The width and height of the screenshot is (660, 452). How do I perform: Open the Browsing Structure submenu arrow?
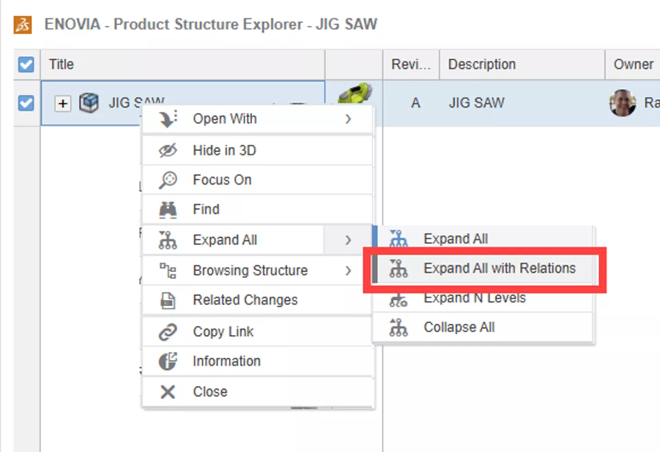[x=348, y=271]
